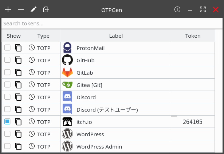Select the WordPress Admin label text
This screenshot has height=154, width=224.
(99, 147)
